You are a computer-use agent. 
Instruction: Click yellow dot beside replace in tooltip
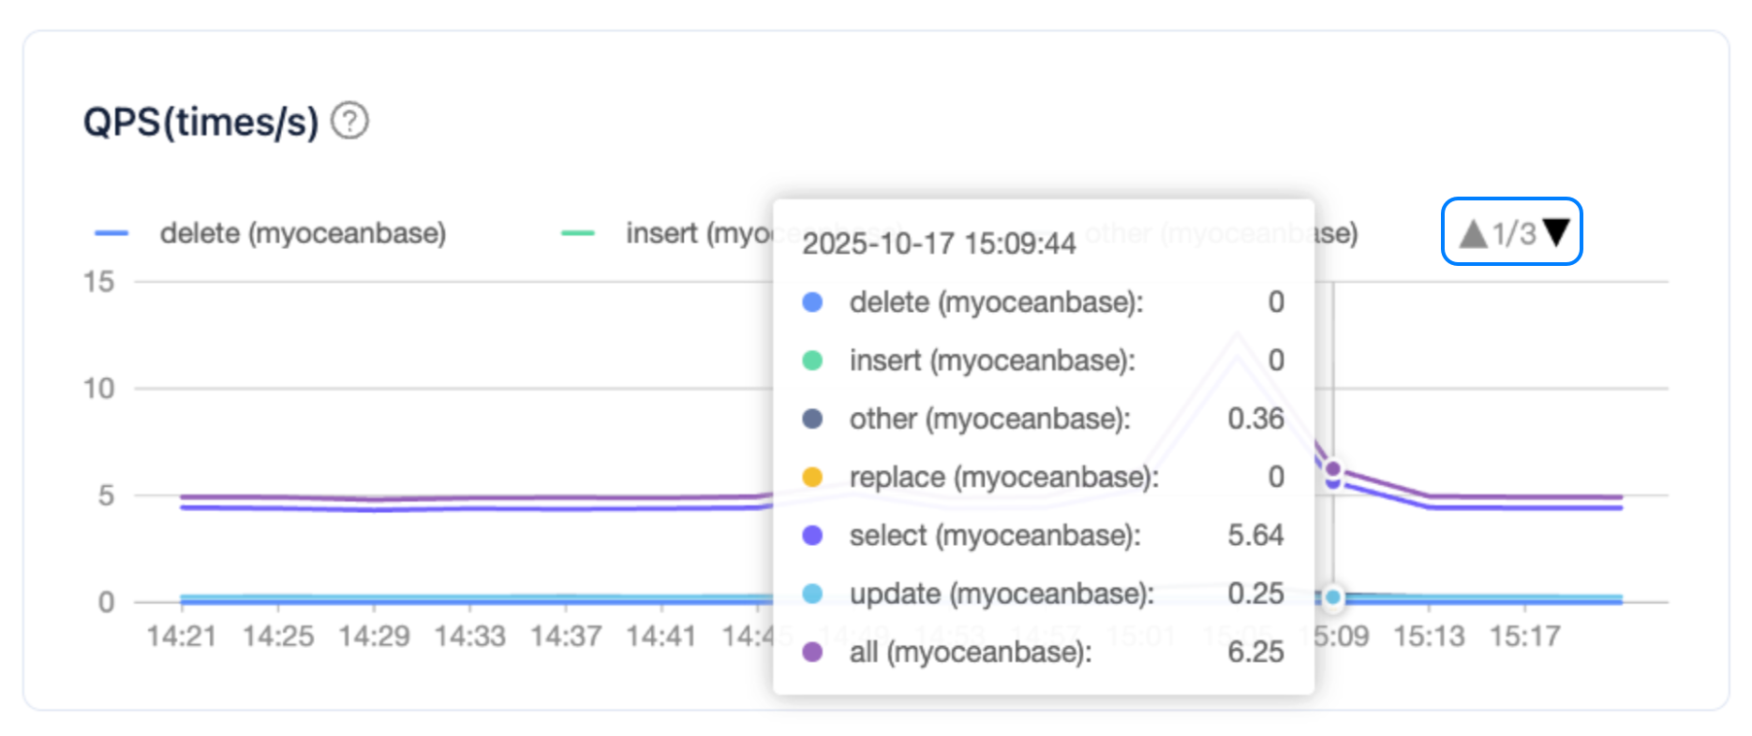click(812, 477)
